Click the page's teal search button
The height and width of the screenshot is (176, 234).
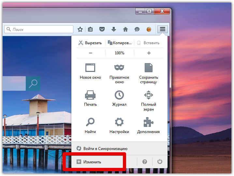(33, 84)
